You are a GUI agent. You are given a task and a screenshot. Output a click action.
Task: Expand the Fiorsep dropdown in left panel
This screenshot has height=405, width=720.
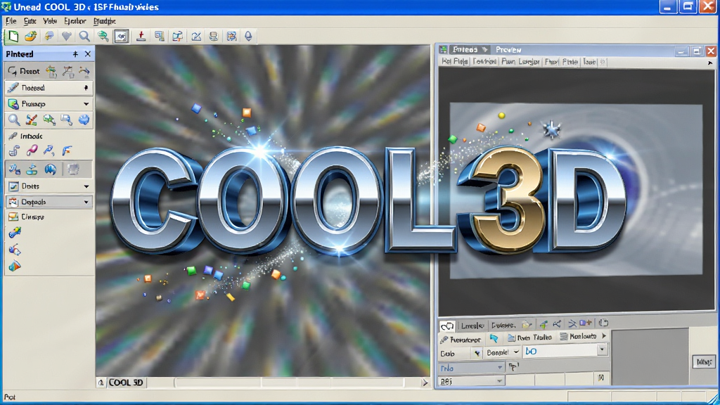click(x=86, y=104)
